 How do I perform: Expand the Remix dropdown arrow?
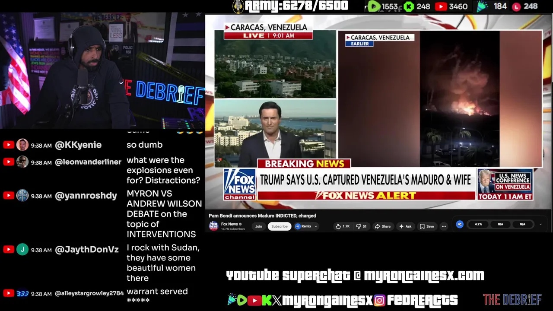tap(316, 226)
